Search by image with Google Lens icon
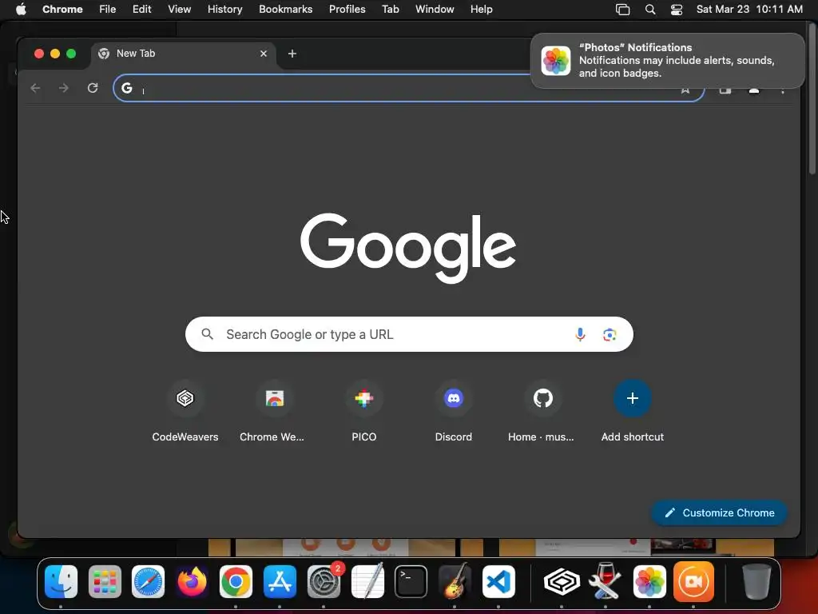The image size is (818, 614). 610,334
